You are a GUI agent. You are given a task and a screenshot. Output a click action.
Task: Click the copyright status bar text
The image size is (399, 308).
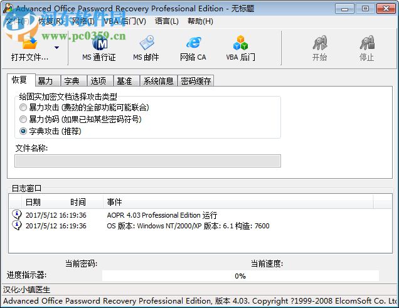point(199,301)
